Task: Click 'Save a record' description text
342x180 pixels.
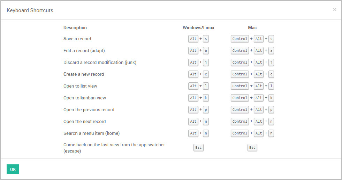Action: pos(77,39)
